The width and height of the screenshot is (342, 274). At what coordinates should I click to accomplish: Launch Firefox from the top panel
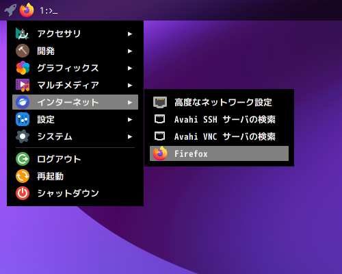pos(27,10)
